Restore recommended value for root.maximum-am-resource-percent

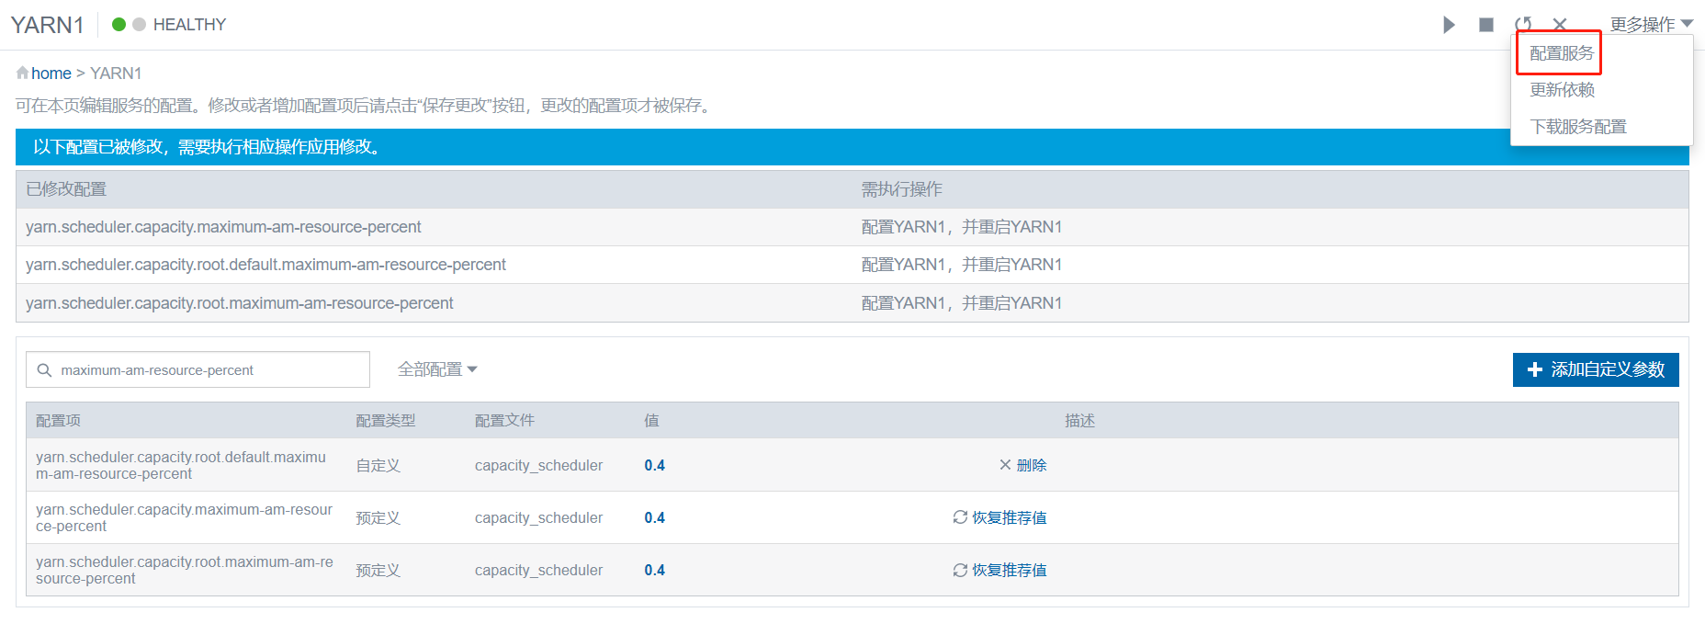pyautogui.click(x=999, y=570)
